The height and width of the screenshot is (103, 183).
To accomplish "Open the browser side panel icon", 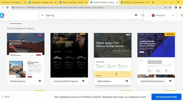I will 175,7.
